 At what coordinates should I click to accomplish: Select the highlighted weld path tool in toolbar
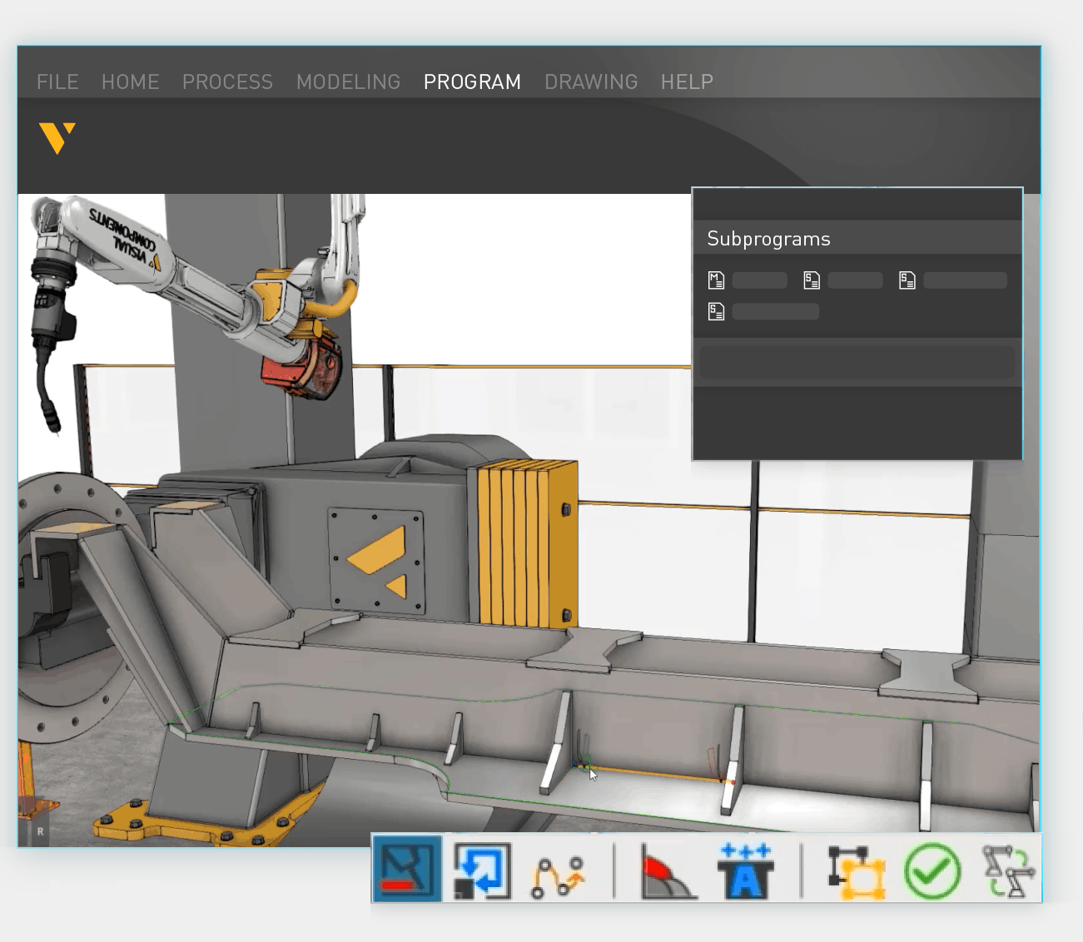point(407,869)
